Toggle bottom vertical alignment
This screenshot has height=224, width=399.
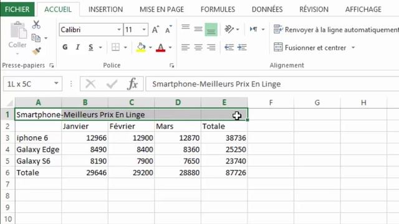pyautogui.click(x=211, y=30)
